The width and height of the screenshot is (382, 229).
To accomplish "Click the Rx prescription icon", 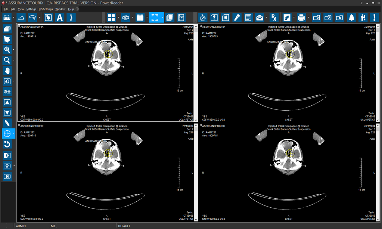I will tap(274, 18).
